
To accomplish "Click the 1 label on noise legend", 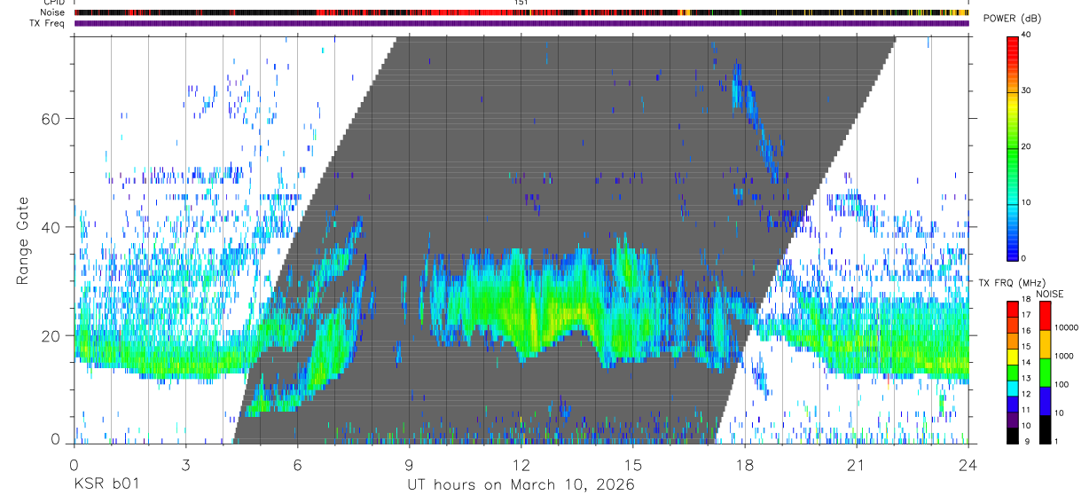I will coord(1055,441).
